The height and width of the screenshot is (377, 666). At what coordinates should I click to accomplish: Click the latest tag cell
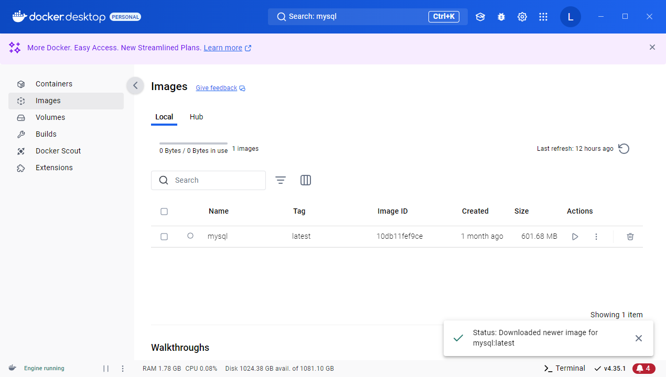click(302, 236)
